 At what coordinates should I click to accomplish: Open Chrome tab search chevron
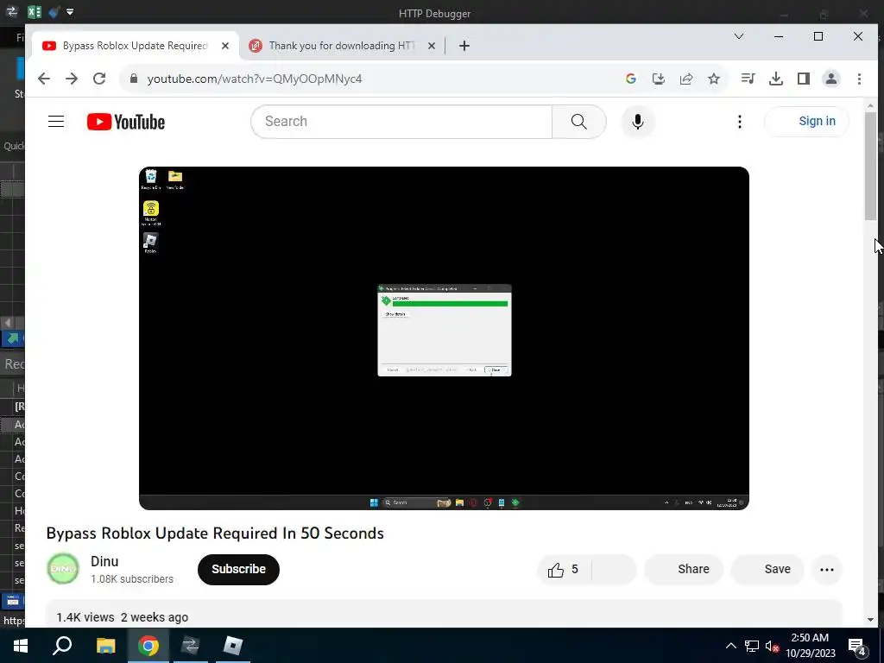coord(739,36)
